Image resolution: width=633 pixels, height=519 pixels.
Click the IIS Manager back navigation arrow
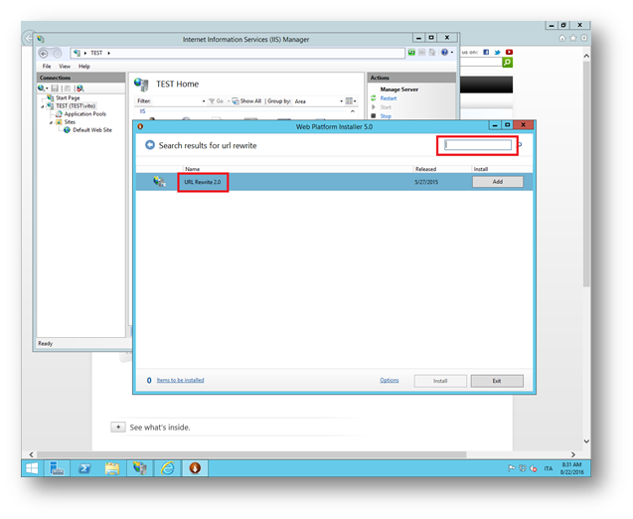pos(44,54)
